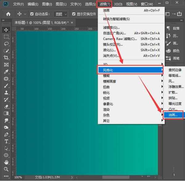Activate the Pen tool
The image size is (185, 181).
(x=6, y=134)
